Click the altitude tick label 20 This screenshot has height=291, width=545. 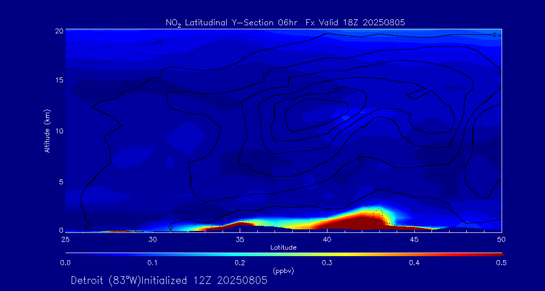coord(59,31)
